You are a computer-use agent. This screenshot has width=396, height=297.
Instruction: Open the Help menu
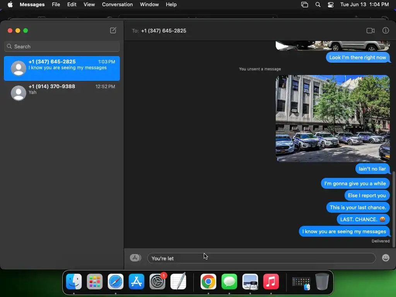(x=171, y=5)
